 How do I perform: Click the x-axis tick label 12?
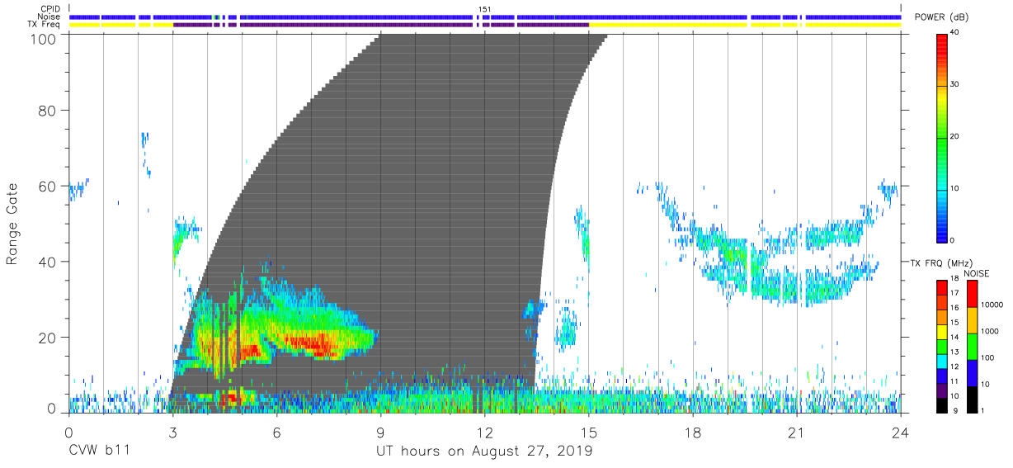coord(484,433)
